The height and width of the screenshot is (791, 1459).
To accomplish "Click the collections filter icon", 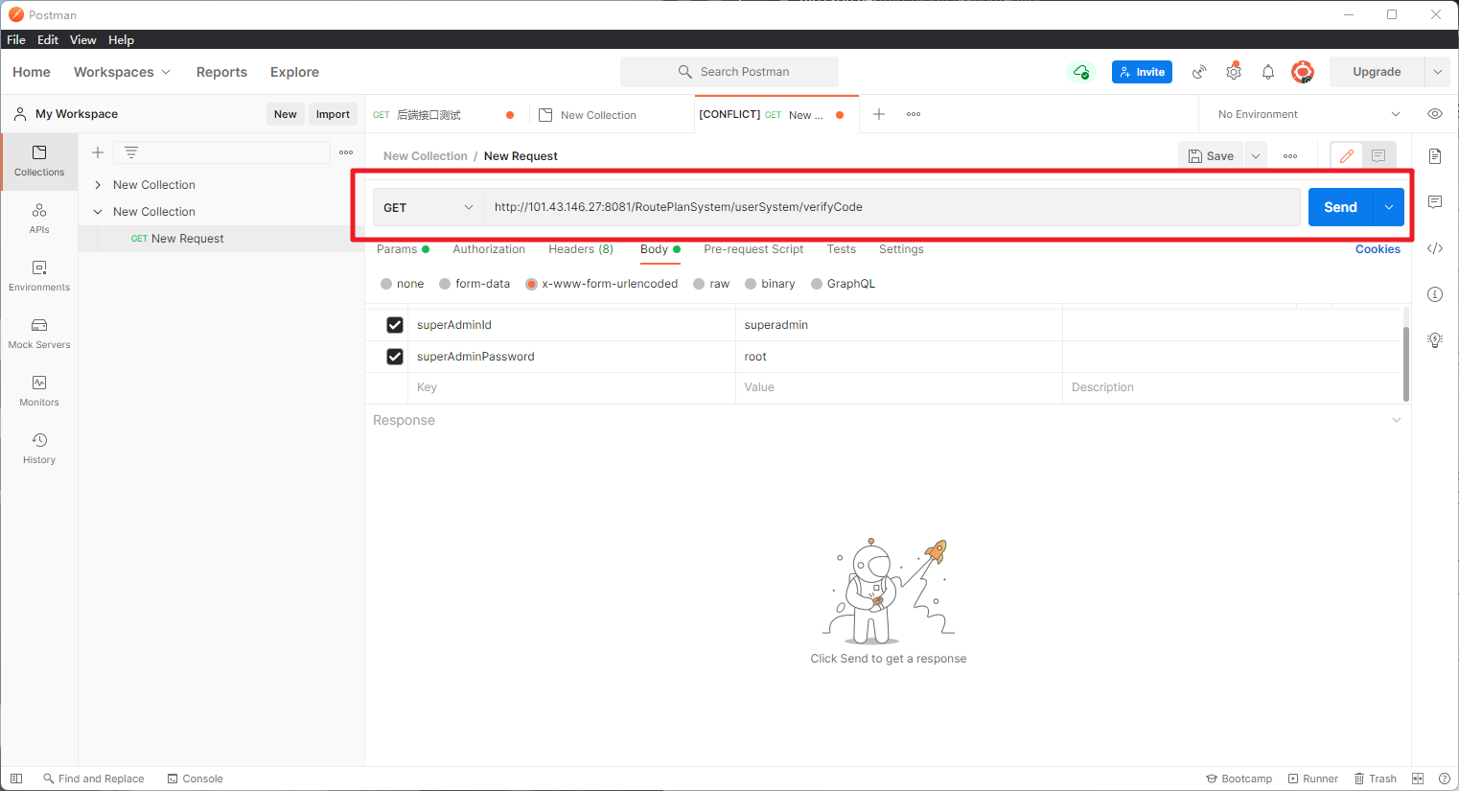I will pyautogui.click(x=131, y=152).
